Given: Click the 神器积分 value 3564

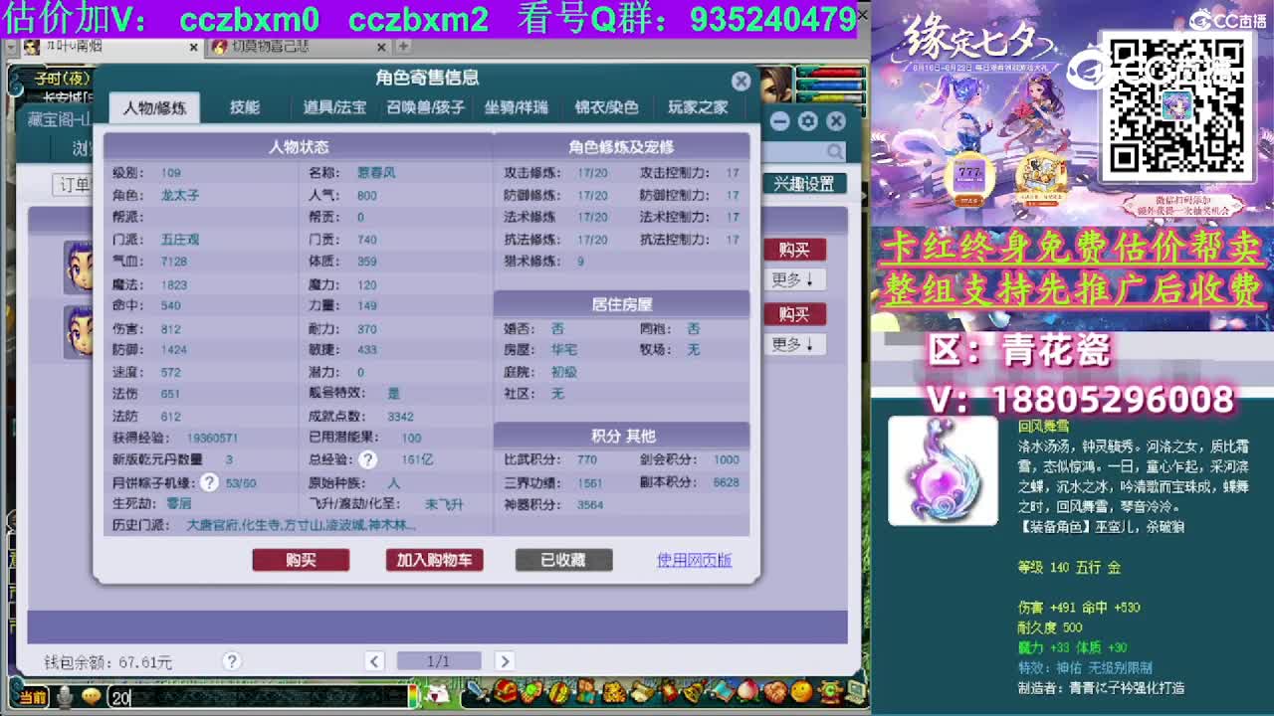Looking at the screenshot, I should click(590, 505).
